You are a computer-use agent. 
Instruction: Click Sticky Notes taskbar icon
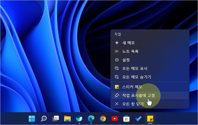pyautogui.click(x=150, y=119)
